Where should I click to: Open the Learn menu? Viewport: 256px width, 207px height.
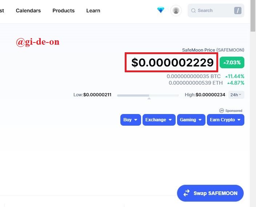click(x=93, y=11)
